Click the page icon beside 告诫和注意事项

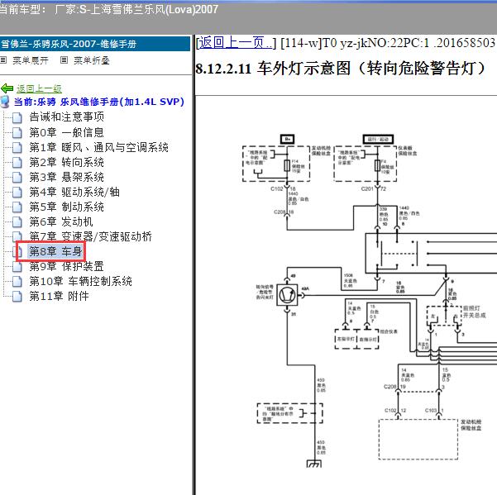(17, 117)
